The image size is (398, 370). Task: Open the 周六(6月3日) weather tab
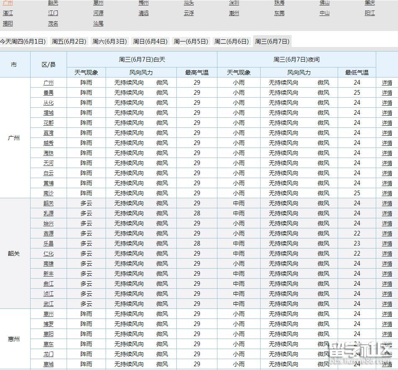click(110, 41)
